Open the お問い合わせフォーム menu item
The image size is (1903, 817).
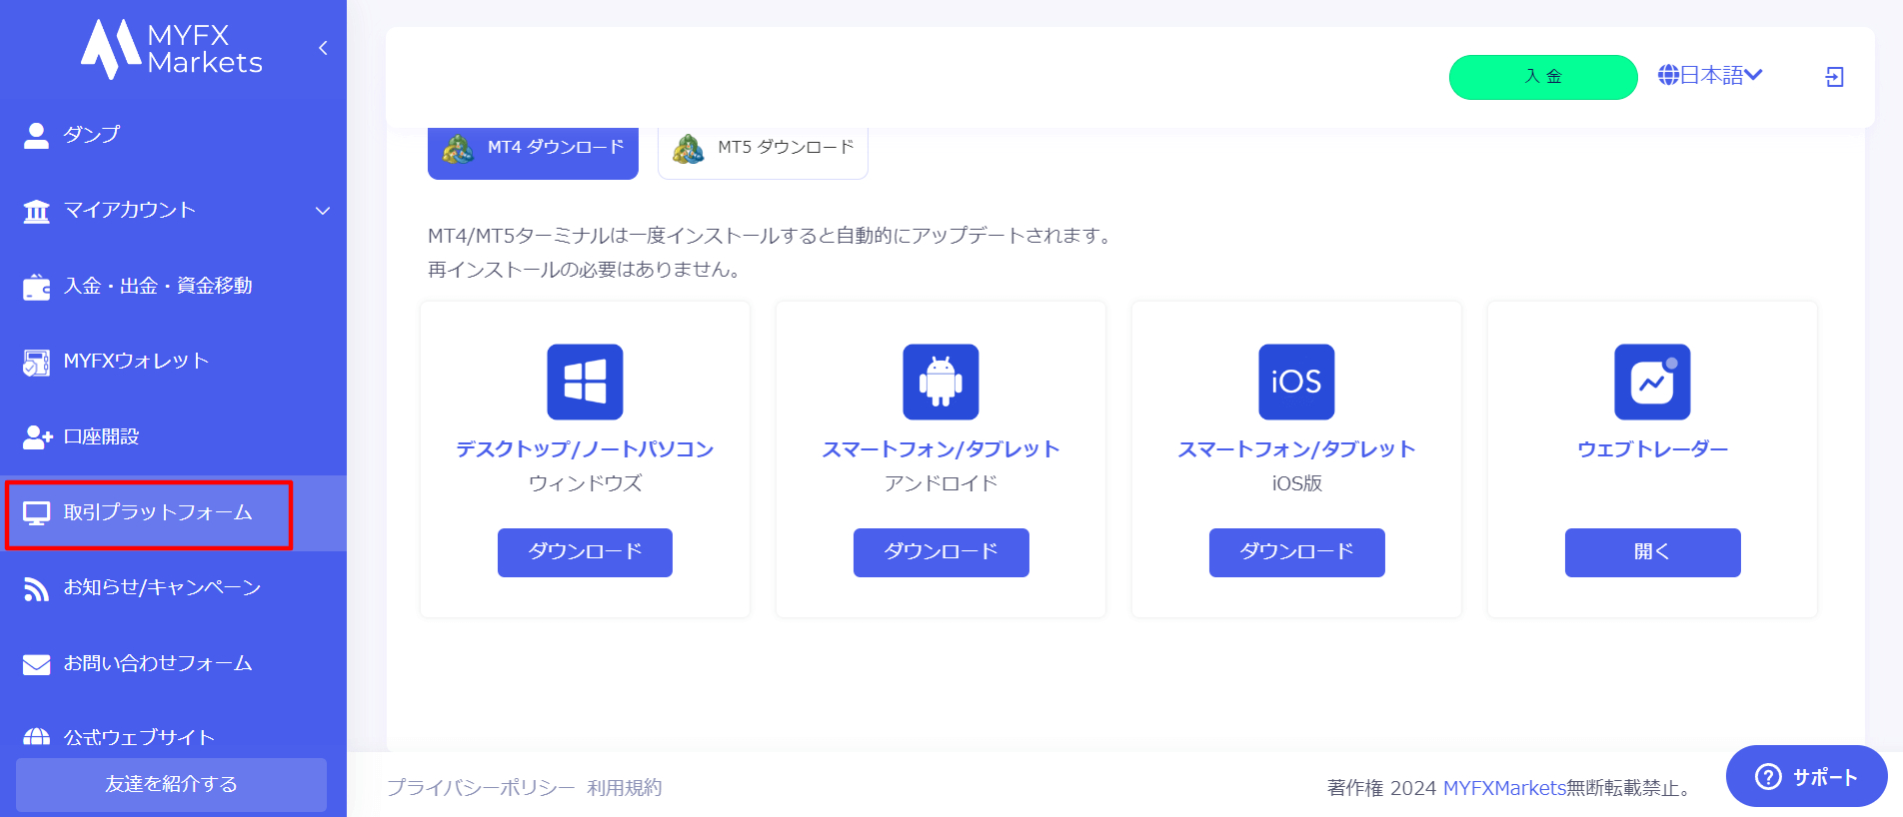pos(158,663)
